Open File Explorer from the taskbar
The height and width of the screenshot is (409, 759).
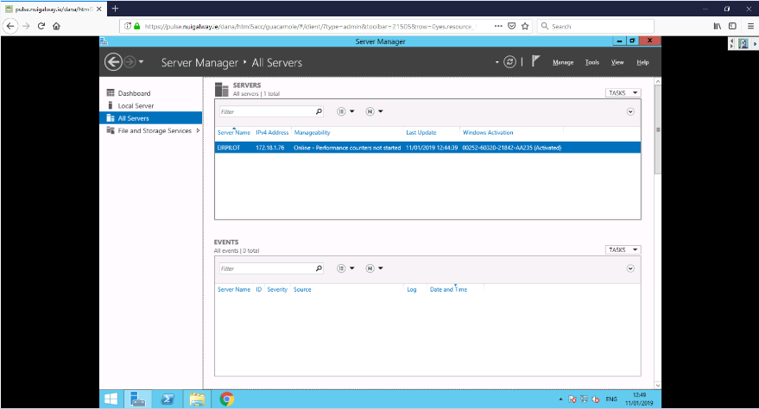[196, 399]
